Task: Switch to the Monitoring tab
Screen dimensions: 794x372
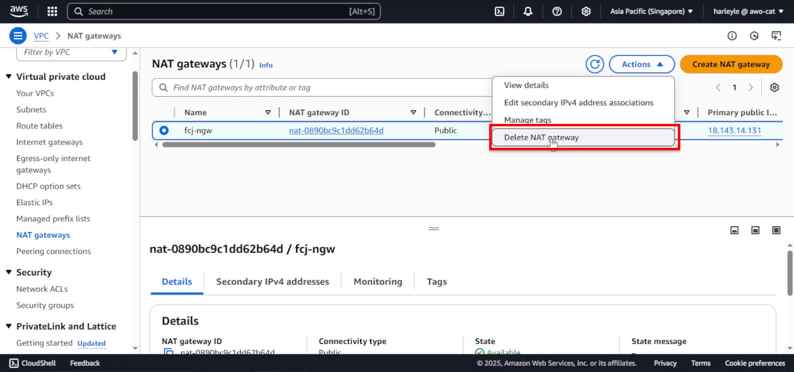Action: point(378,282)
